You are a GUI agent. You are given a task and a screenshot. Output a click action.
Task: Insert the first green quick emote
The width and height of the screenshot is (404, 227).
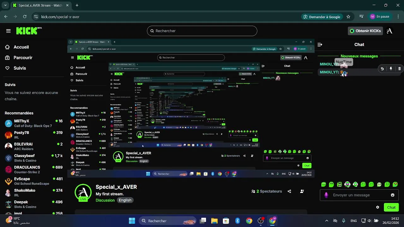click(x=324, y=184)
